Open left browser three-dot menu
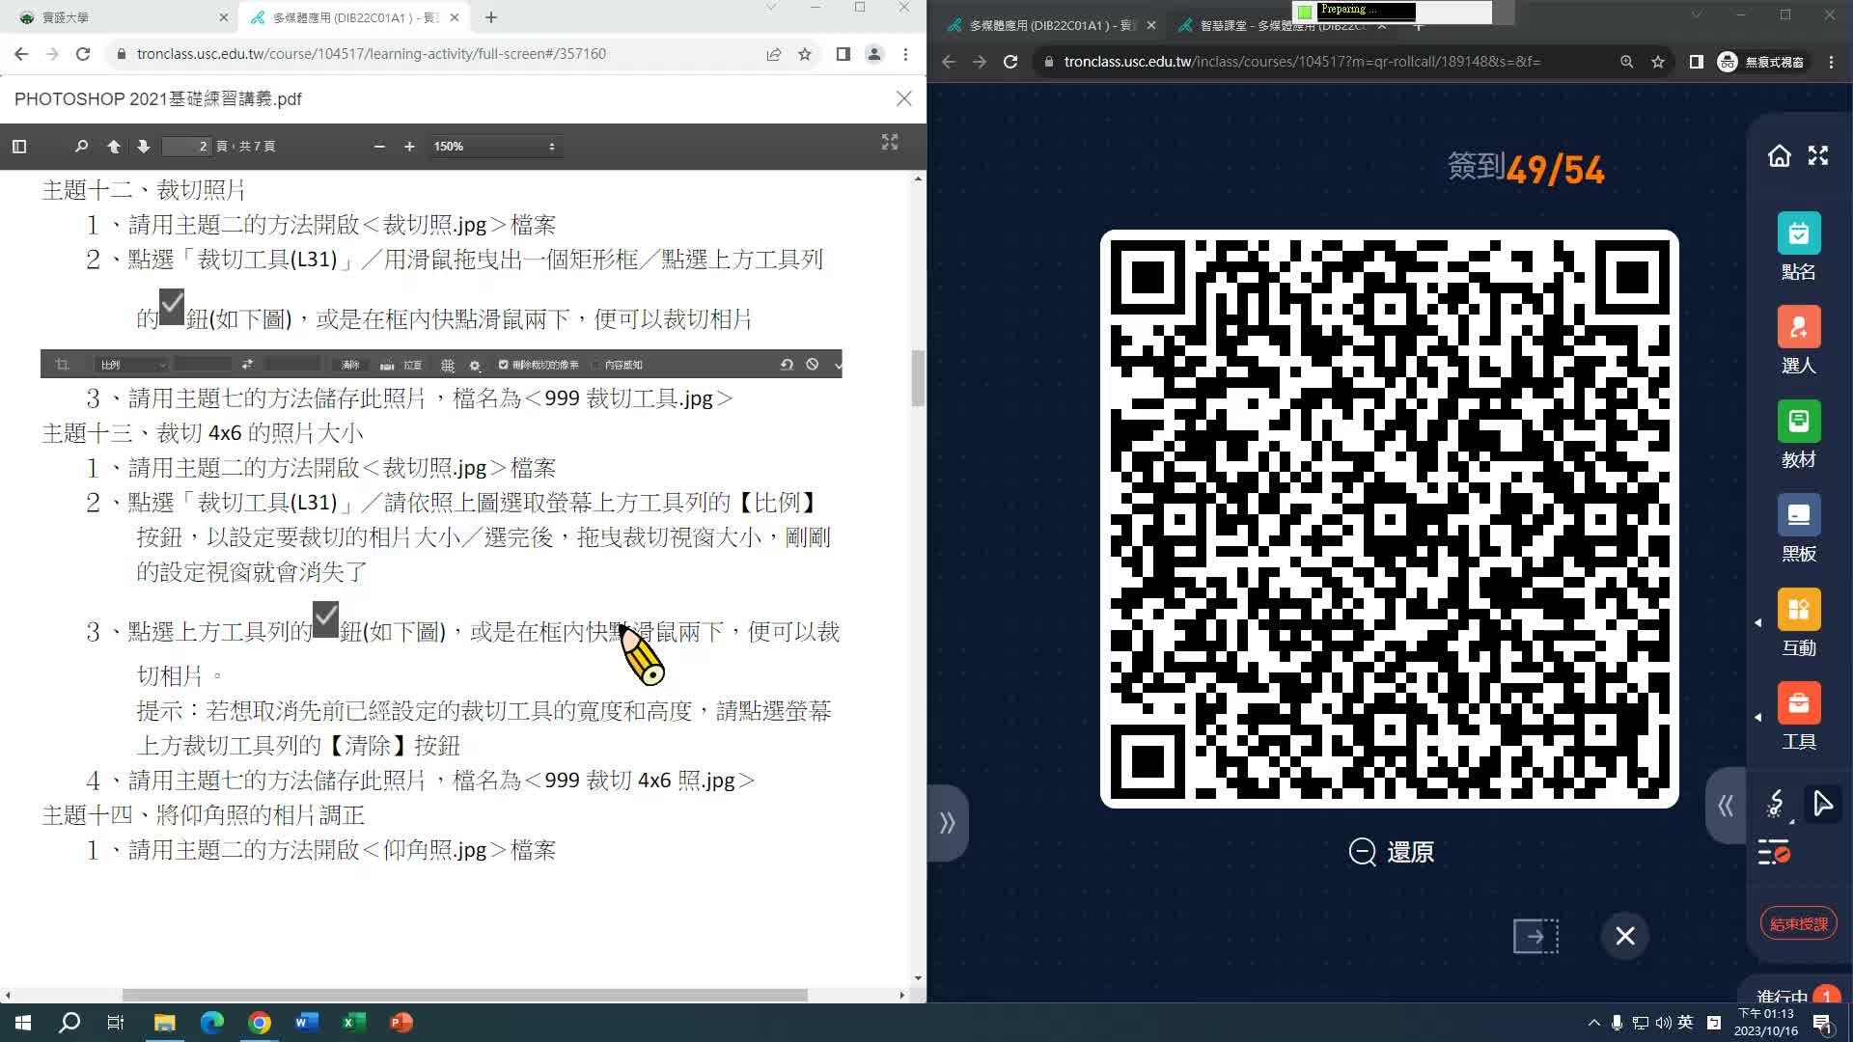The image size is (1853, 1042). pos(905,54)
